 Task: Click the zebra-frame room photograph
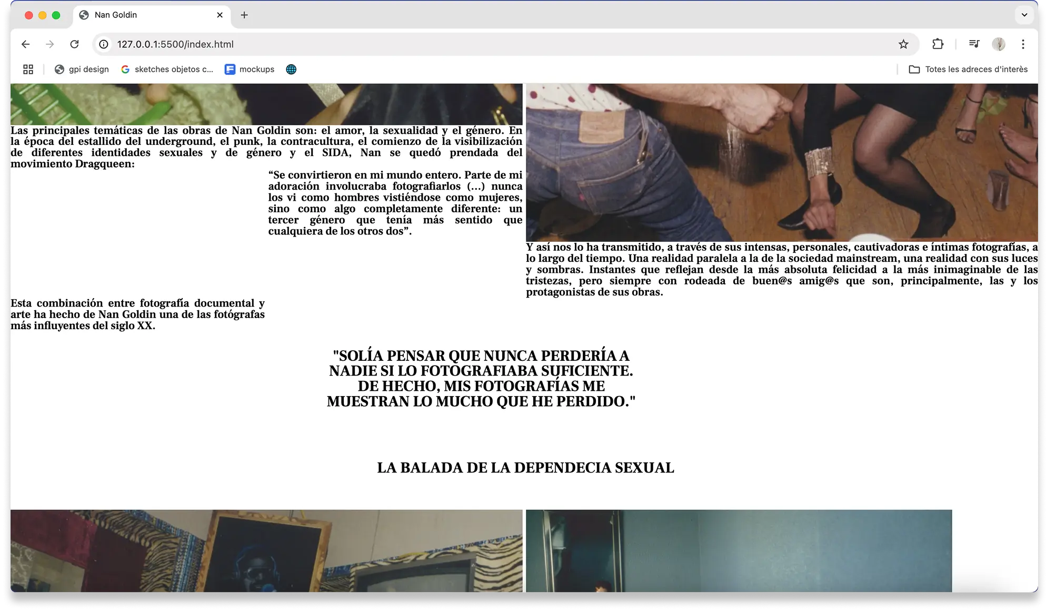coord(266,550)
